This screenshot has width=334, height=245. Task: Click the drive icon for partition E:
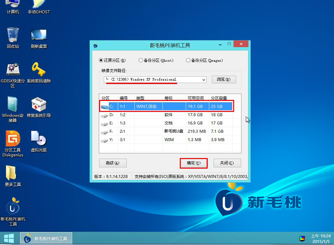104,123
